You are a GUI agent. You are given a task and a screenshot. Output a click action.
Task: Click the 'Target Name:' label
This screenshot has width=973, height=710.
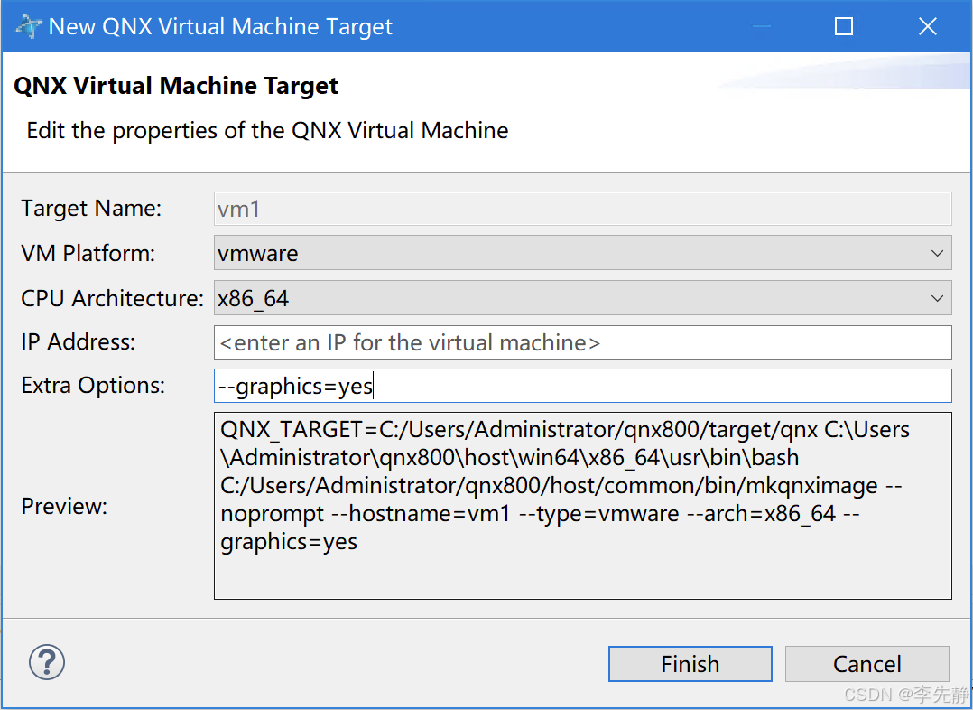(91, 208)
